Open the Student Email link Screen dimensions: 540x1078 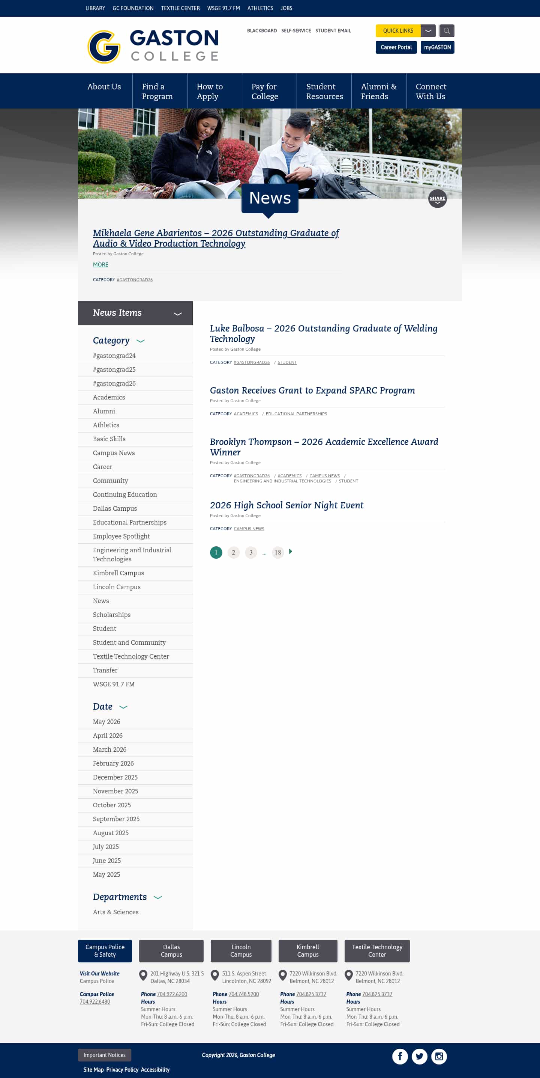[333, 30]
